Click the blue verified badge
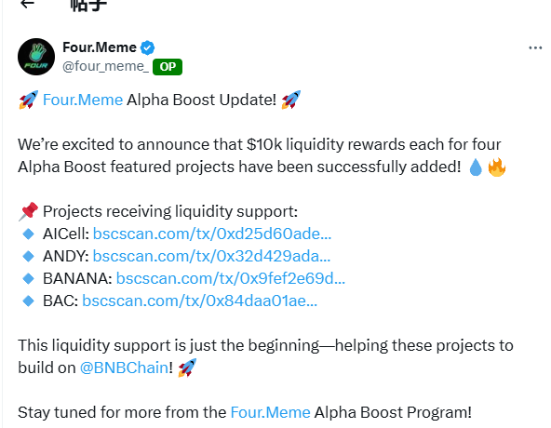 coord(148,47)
